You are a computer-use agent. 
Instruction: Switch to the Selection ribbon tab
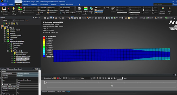(34, 5)
